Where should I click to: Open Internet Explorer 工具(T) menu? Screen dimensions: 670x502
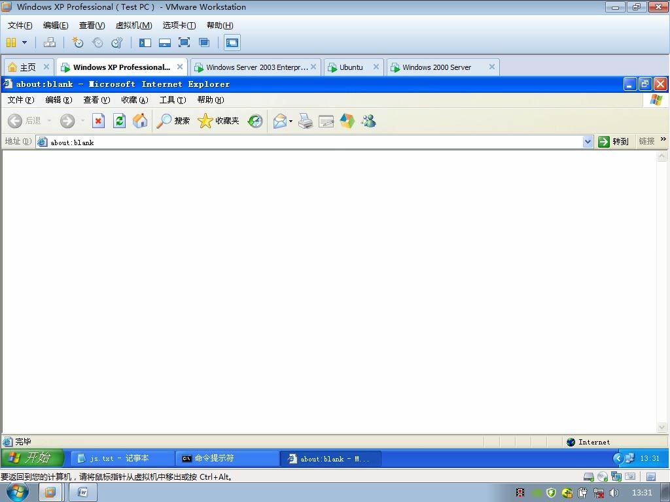point(173,100)
